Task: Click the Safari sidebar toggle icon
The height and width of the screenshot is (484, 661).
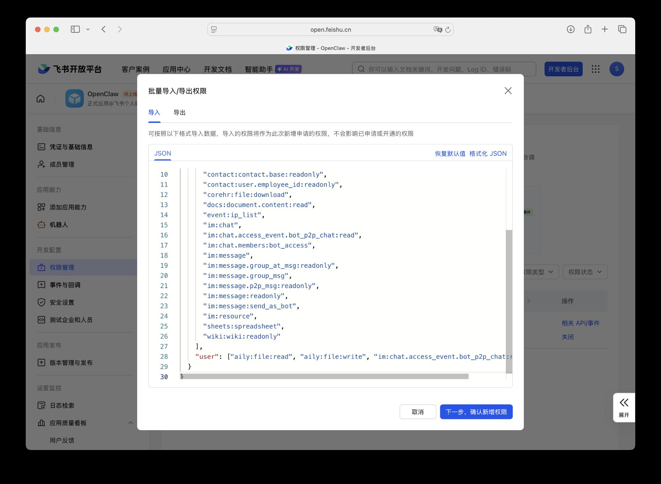Action: [x=75, y=29]
